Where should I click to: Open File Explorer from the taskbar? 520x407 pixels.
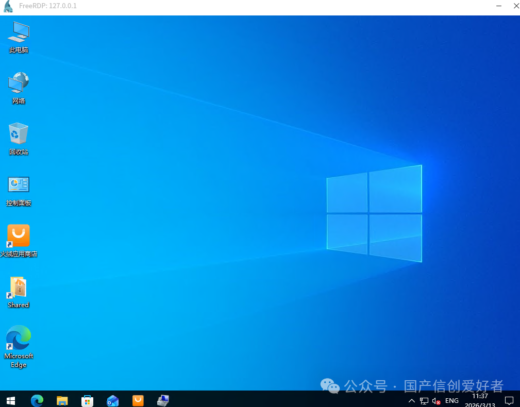coord(62,400)
